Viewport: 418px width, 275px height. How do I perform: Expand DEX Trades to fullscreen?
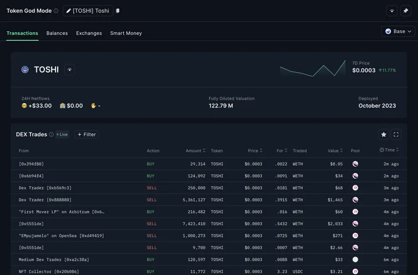pyautogui.click(x=396, y=134)
